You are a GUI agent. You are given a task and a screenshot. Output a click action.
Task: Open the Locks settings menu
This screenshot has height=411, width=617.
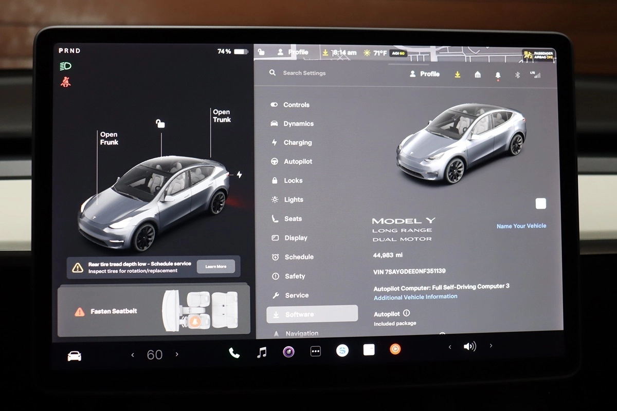point(287,181)
